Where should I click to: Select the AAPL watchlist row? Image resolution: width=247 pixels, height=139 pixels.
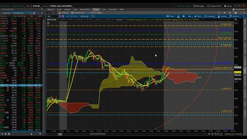[x=21, y=95]
